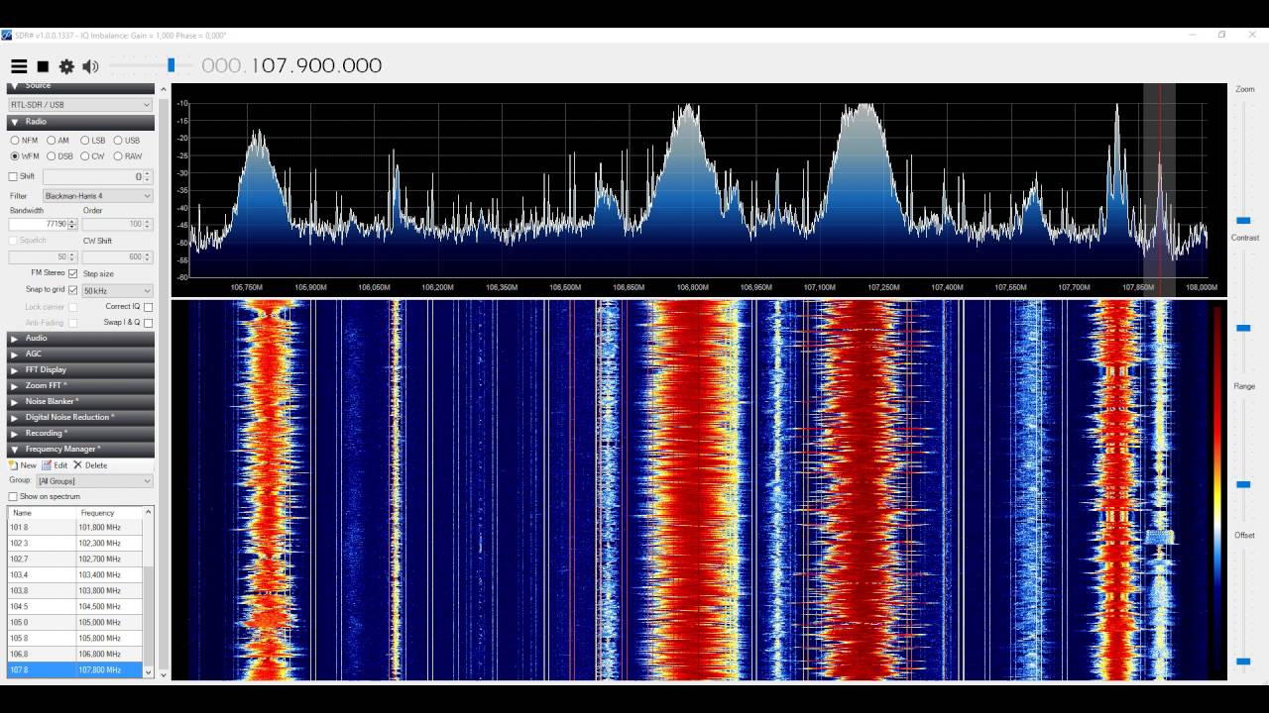Expand the Zoom FFT panel
The width and height of the screenshot is (1269, 713).
click(80, 386)
